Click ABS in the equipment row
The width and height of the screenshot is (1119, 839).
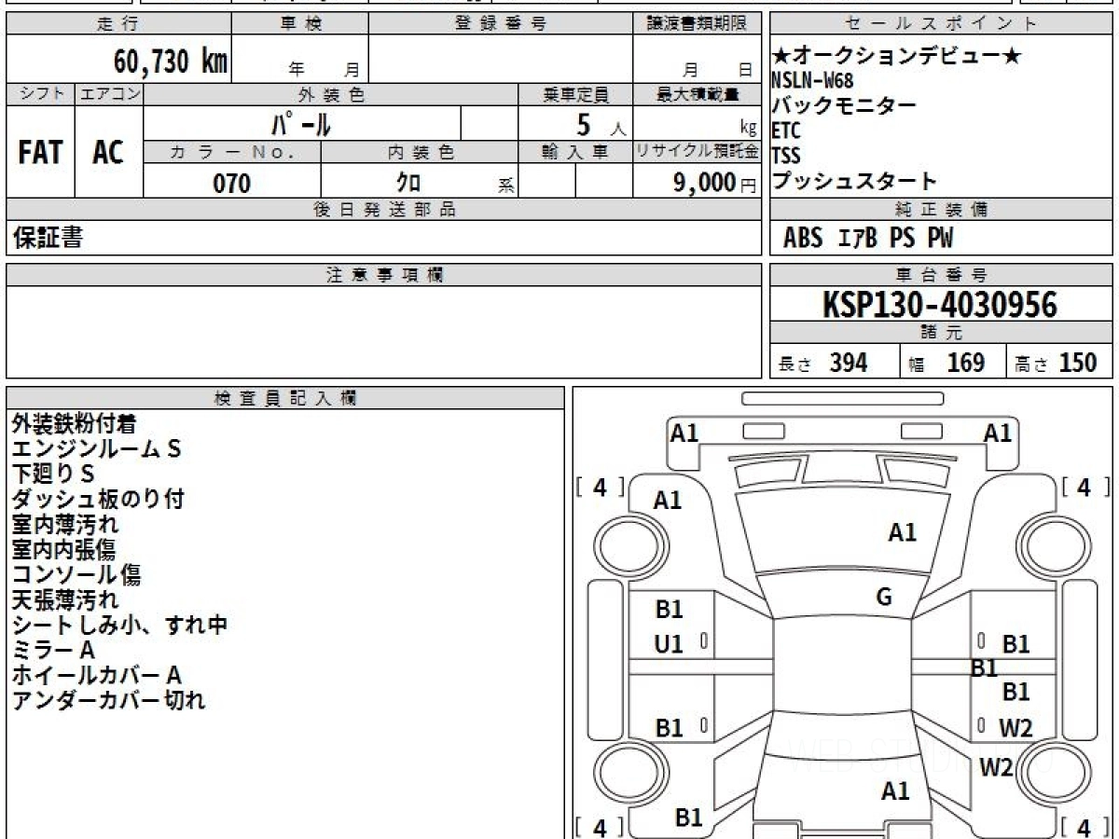pos(803,239)
